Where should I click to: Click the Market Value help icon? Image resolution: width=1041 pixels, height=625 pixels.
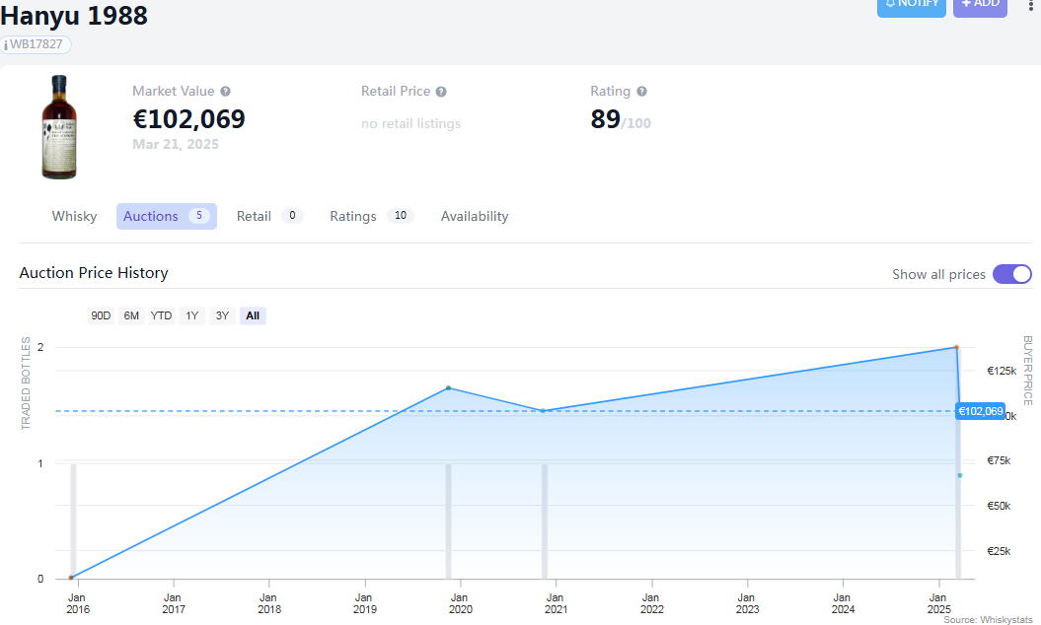[225, 92]
